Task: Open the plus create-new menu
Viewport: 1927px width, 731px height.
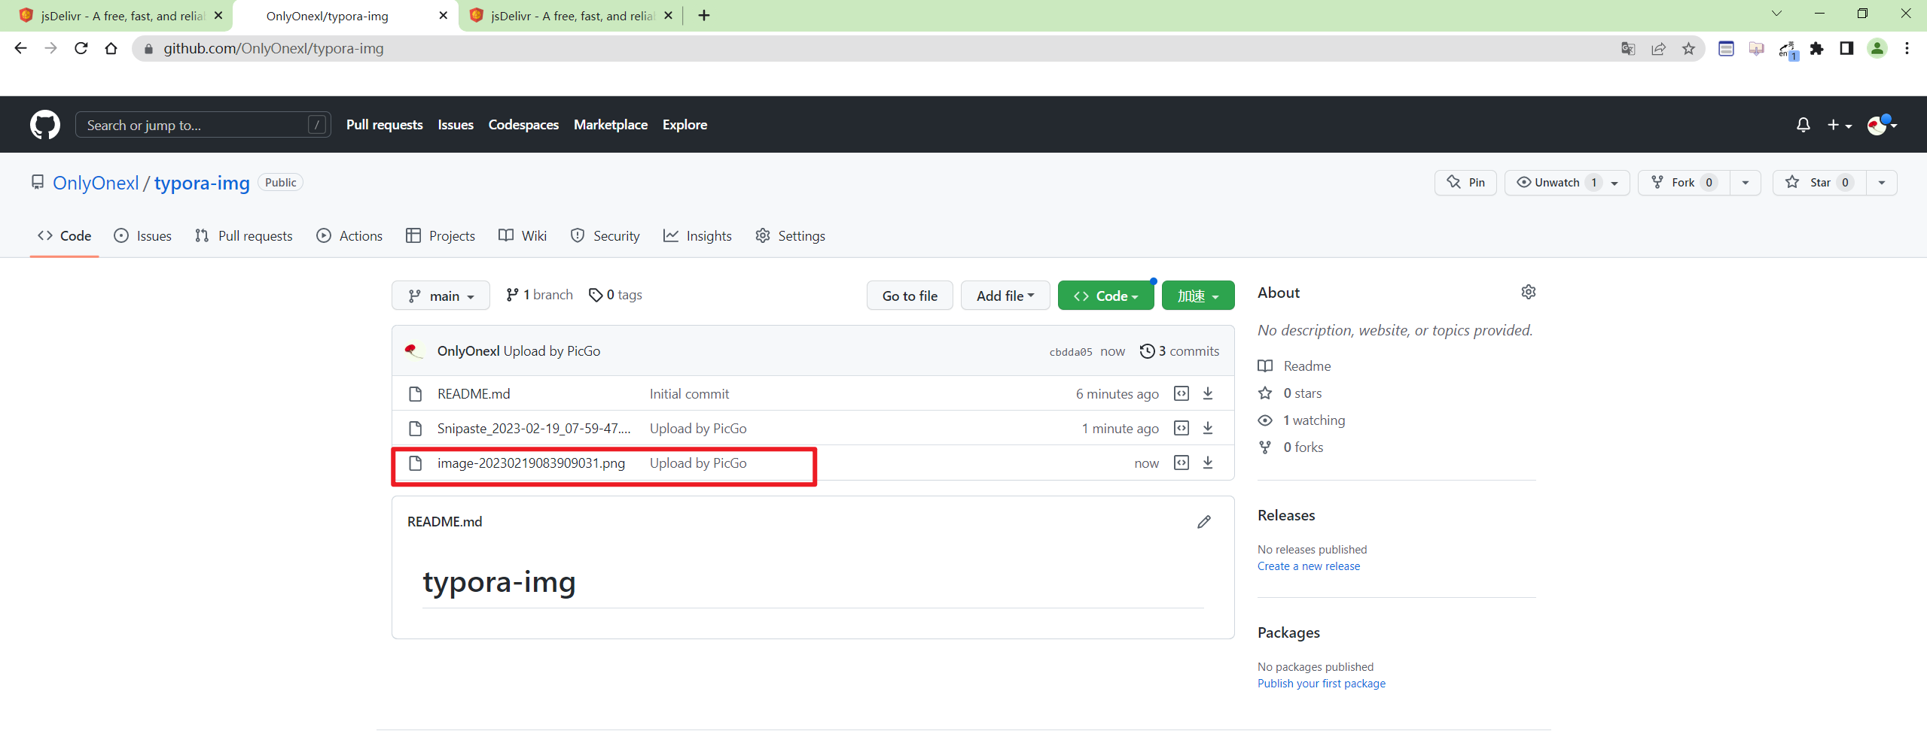Action: tap(1839, 125)
